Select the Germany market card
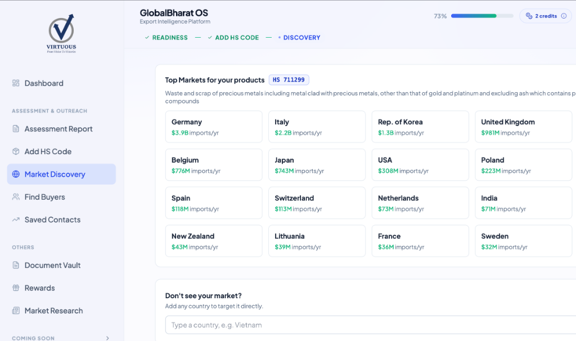The height and width of the screenshot is (341, 576). pos(214,127)
